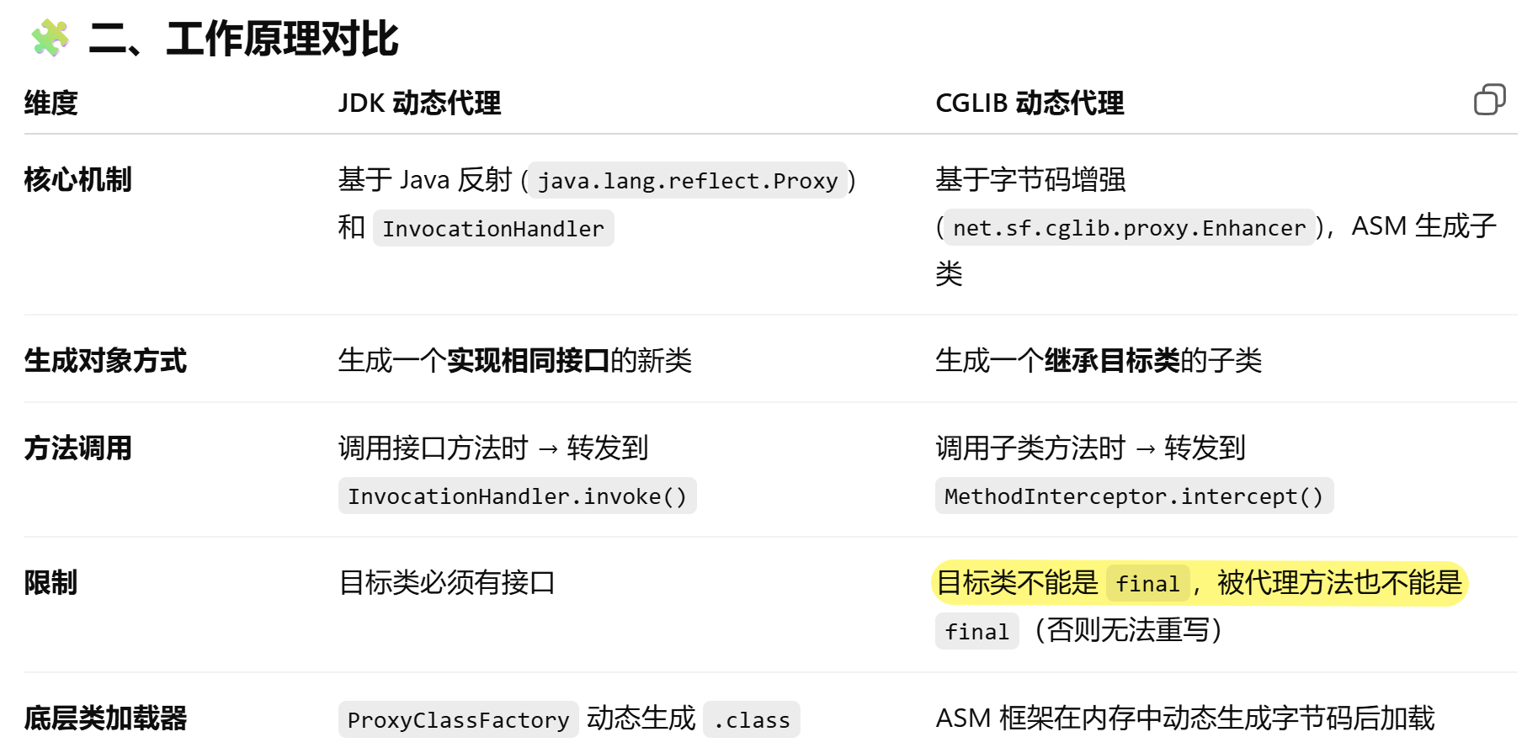
Task: Click the copy table icon
Action: pyautogui.click(x=1489, y=100)
